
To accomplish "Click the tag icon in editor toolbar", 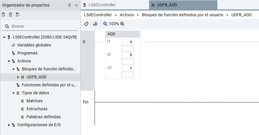I will (86, 24).
